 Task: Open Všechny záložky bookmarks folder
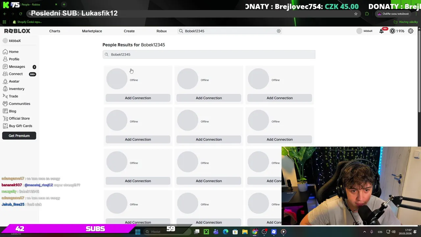(x=405, y=22)
